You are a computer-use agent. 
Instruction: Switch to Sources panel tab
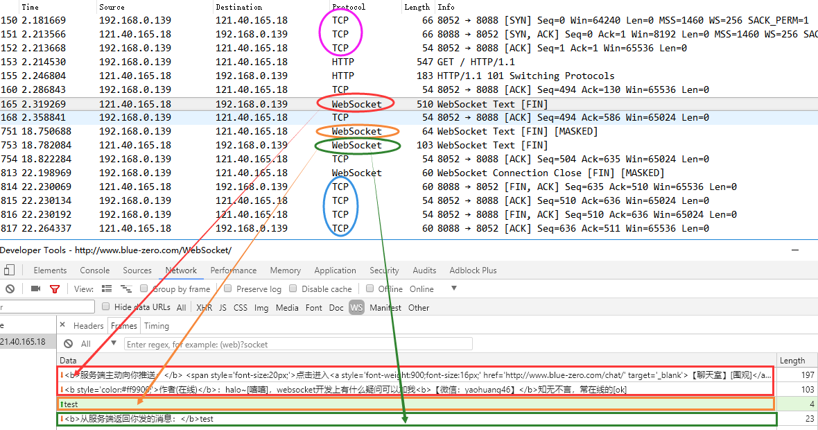pos(137,270)
